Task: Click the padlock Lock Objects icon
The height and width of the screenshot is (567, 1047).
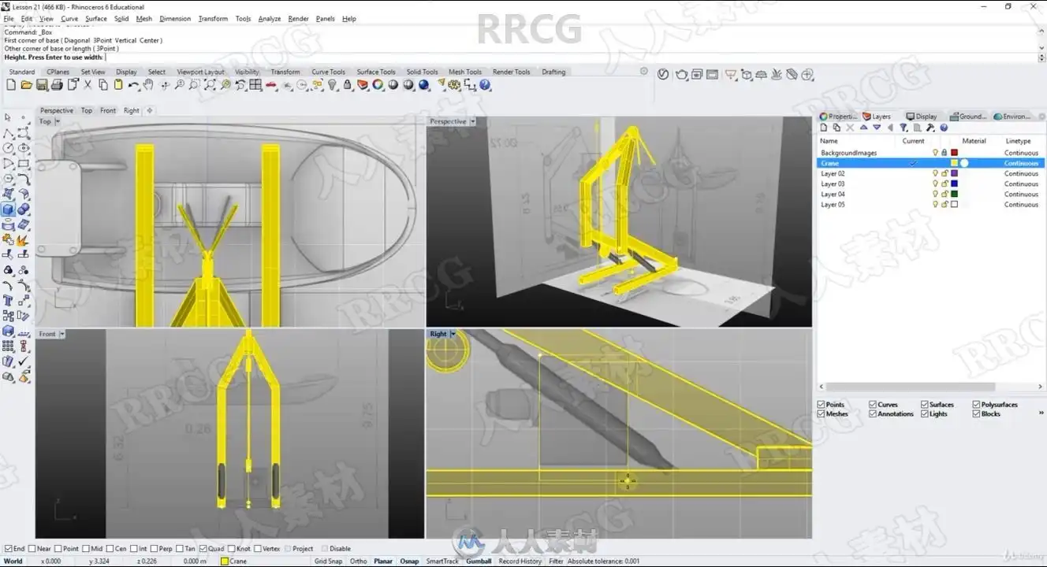Action: pos(347,85)
